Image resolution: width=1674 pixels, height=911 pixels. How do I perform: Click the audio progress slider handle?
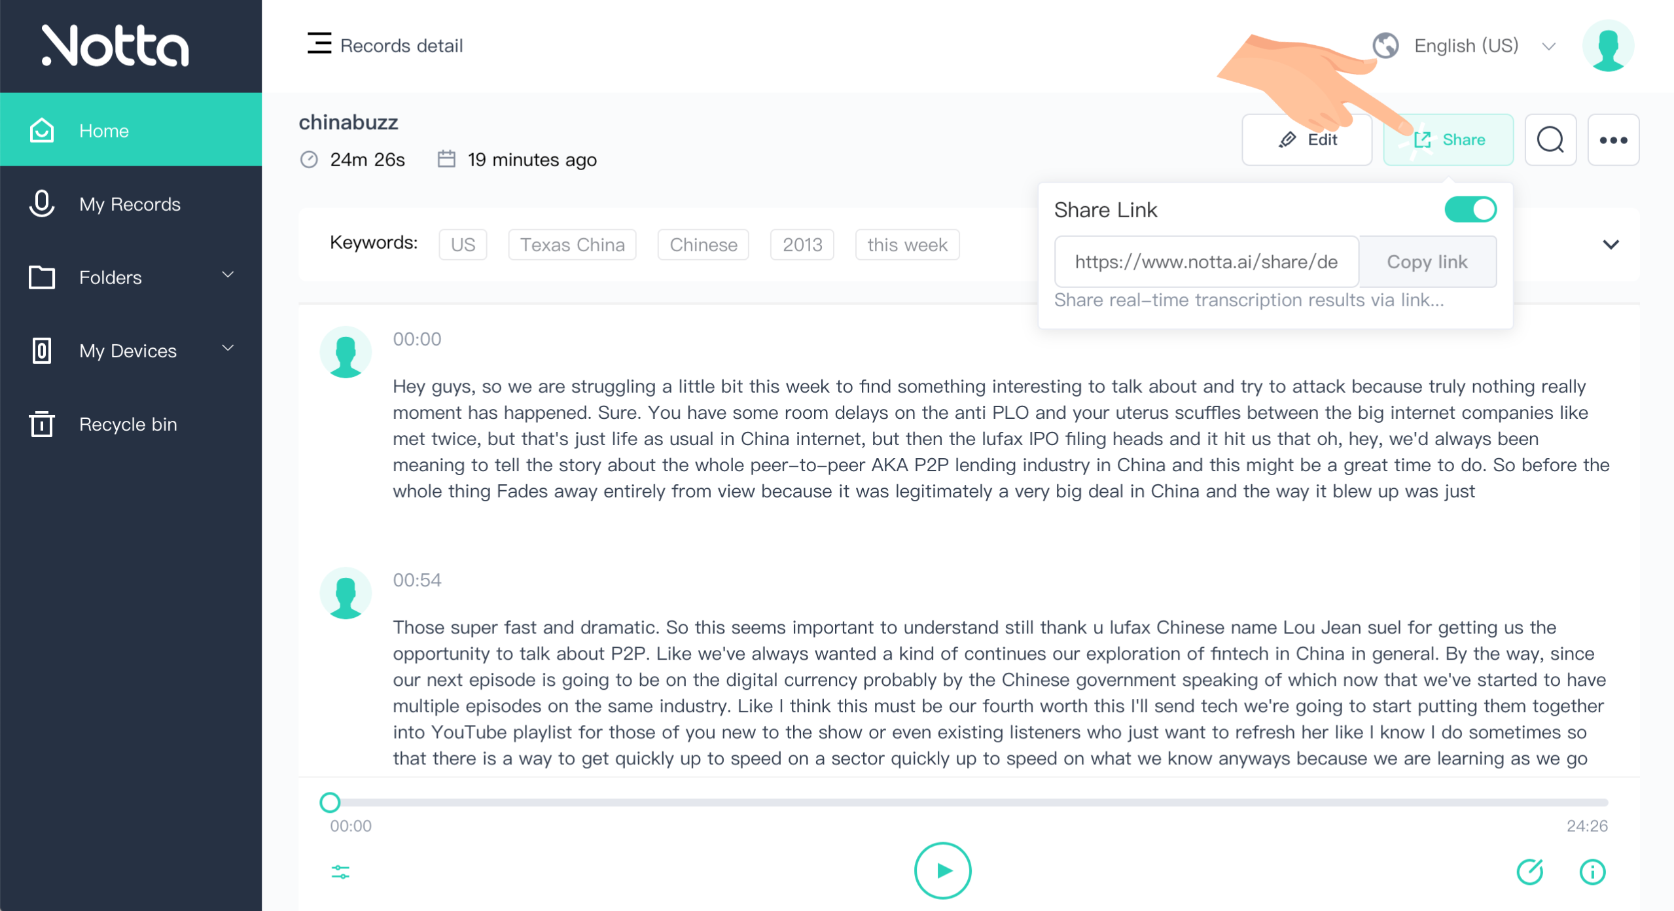pos(330,802)
